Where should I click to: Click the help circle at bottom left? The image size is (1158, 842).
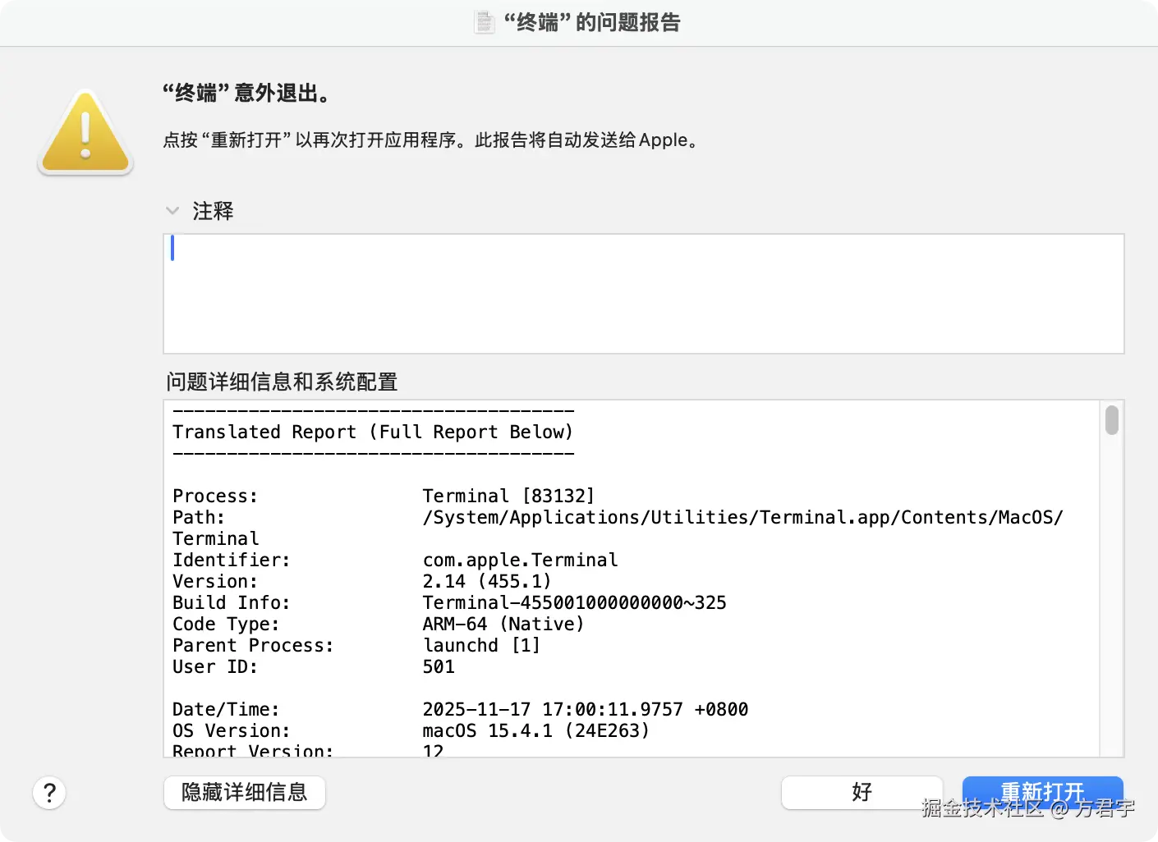coord(49,793)
